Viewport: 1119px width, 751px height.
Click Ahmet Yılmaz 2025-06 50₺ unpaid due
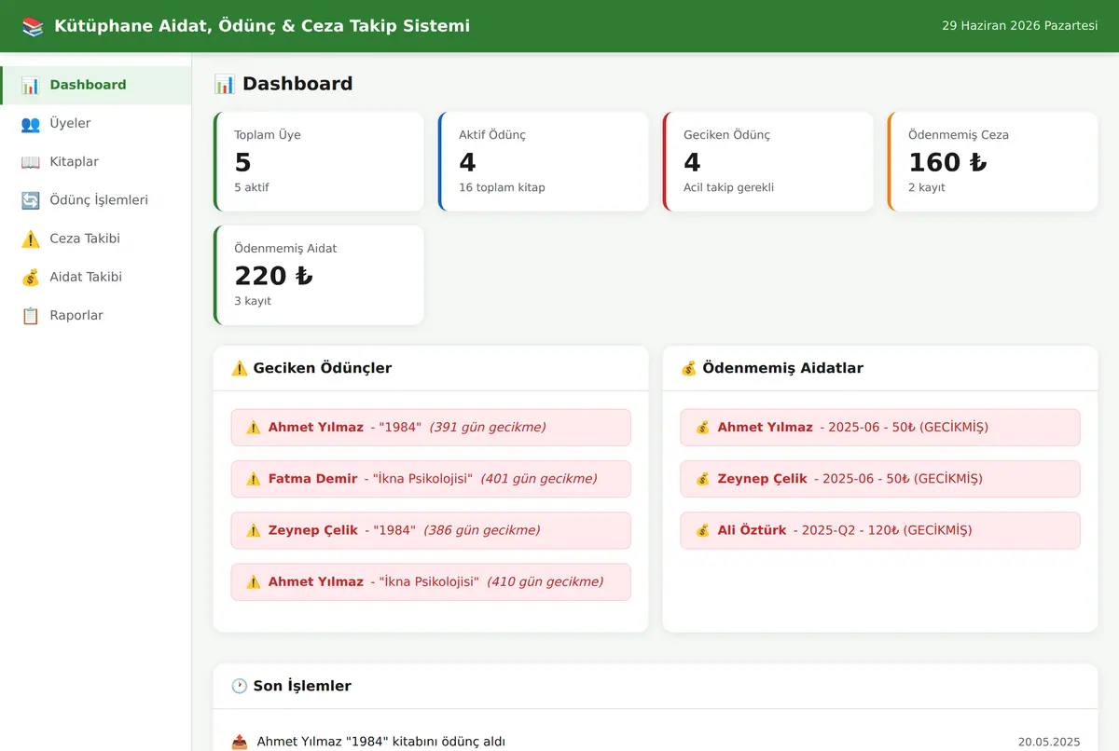point(880,428)
